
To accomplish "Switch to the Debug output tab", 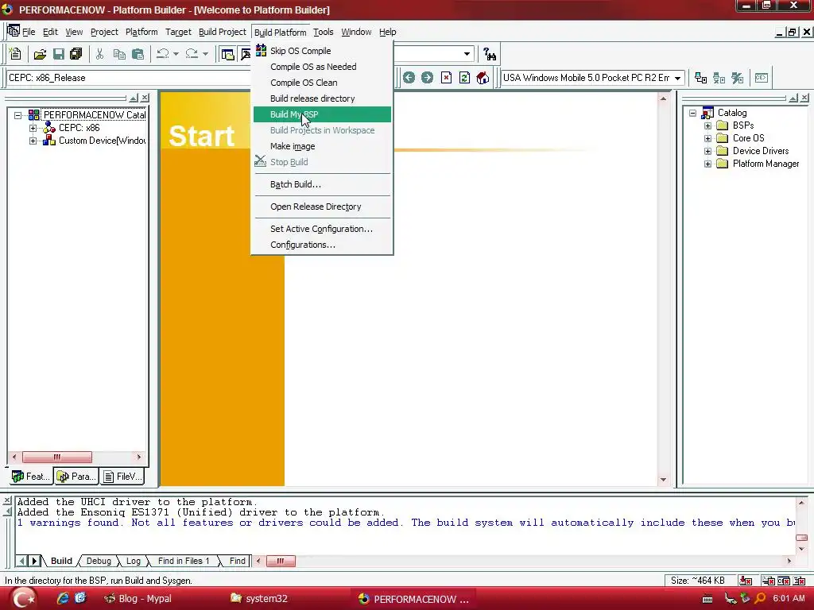I will coord(99,561).
